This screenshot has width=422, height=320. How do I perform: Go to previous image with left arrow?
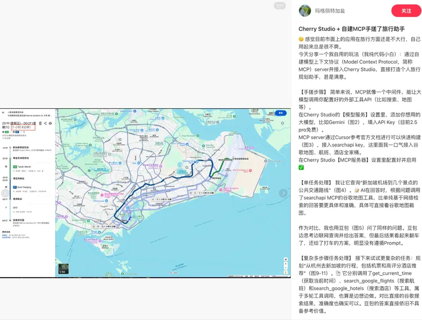click(x=5, y=193)
